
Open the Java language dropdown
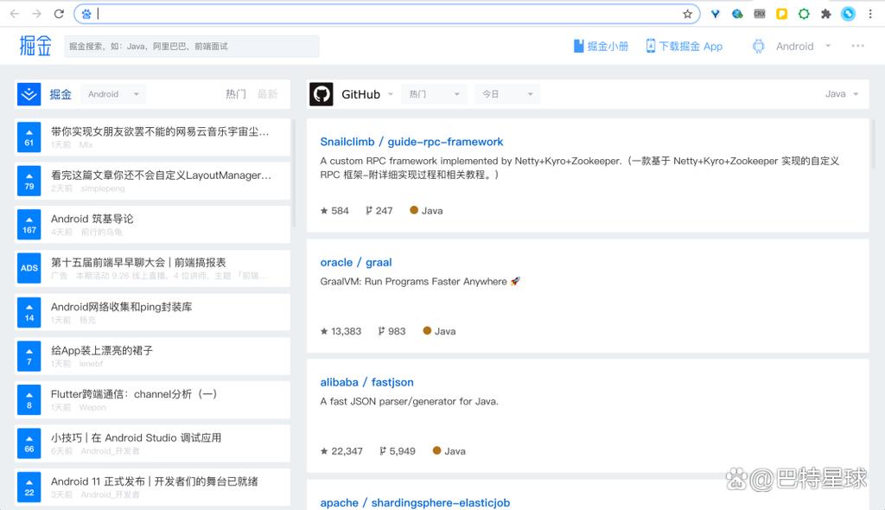[x=840, y=93]
